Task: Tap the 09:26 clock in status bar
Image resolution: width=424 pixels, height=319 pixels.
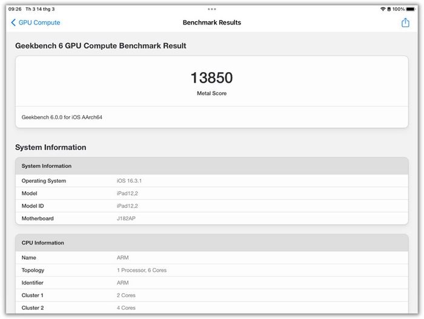Action: (15, 9)
